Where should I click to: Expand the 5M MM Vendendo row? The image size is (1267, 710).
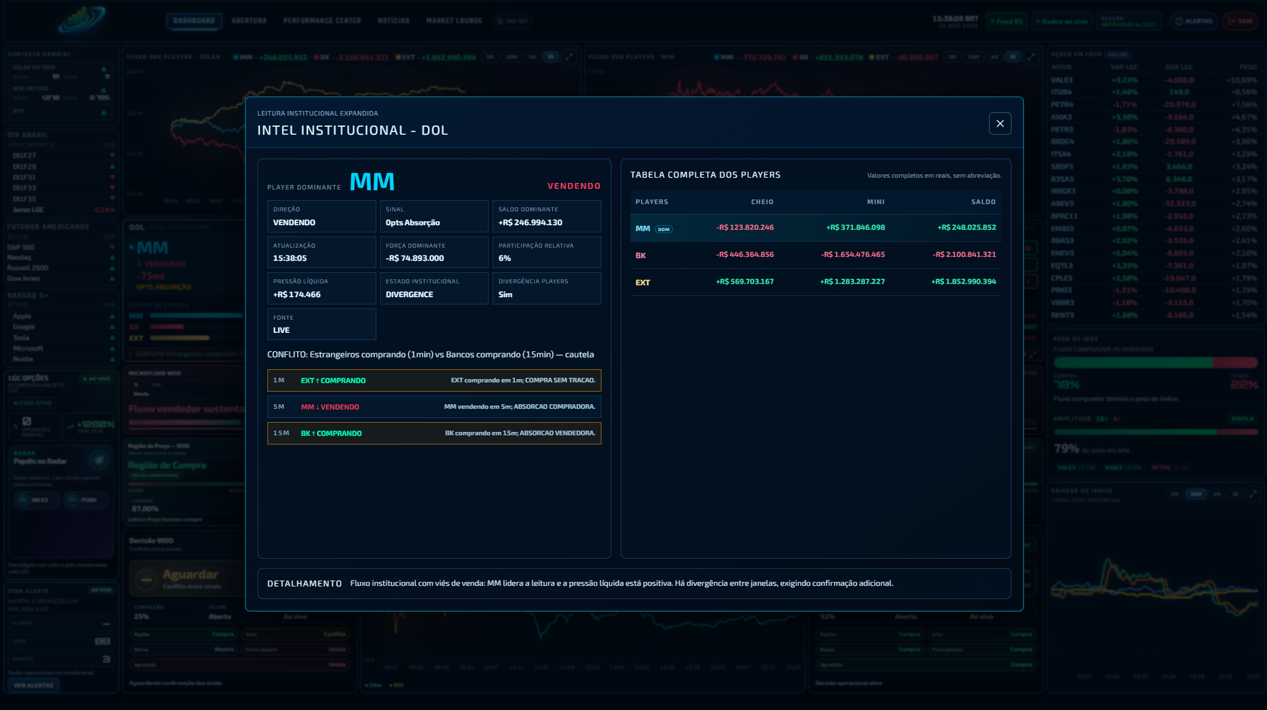click(x=434, y=407)
